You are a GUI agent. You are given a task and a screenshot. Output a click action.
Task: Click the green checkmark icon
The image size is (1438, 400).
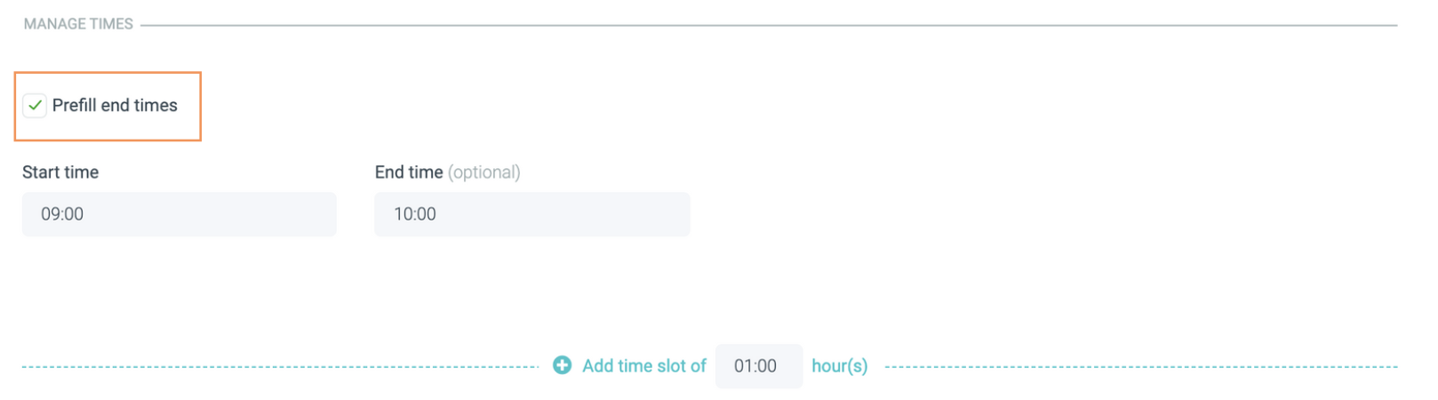tap(35, 105)
